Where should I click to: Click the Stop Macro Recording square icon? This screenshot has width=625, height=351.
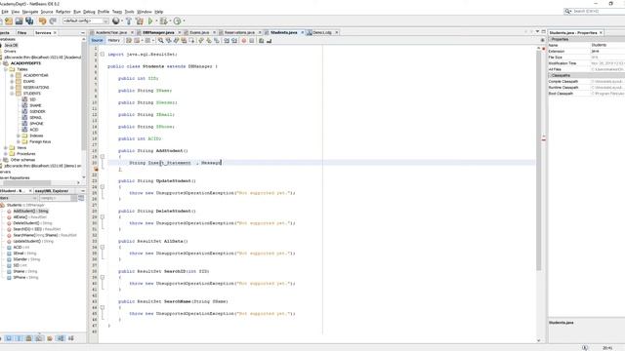pyautogui.click(x=252, y=41)
